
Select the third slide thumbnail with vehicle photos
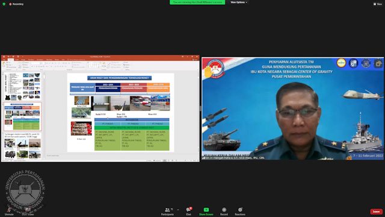click(x=22, y=146)
